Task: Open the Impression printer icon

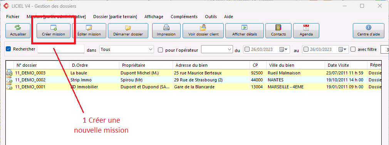Action: click(166, 27)
